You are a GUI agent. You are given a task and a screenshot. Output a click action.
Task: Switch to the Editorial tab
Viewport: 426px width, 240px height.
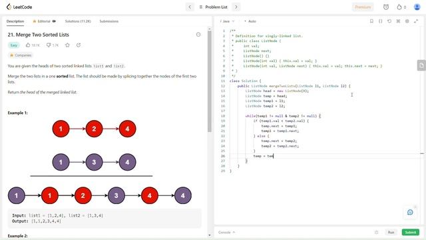coord(44,21)
